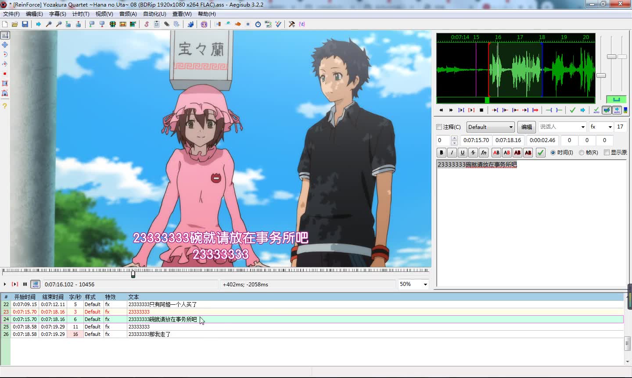Open Script Properties clipboard icon
The height and width of the screenshot is (378, 632).
pos(157,24)
